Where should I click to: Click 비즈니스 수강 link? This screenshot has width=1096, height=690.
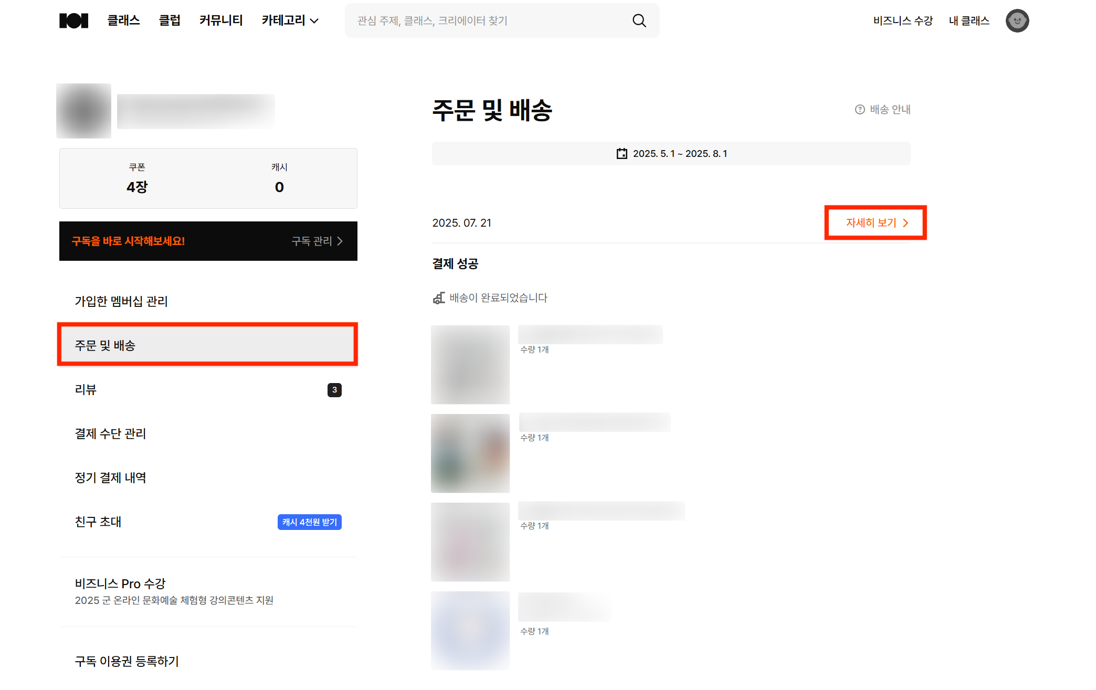(903, 20)
